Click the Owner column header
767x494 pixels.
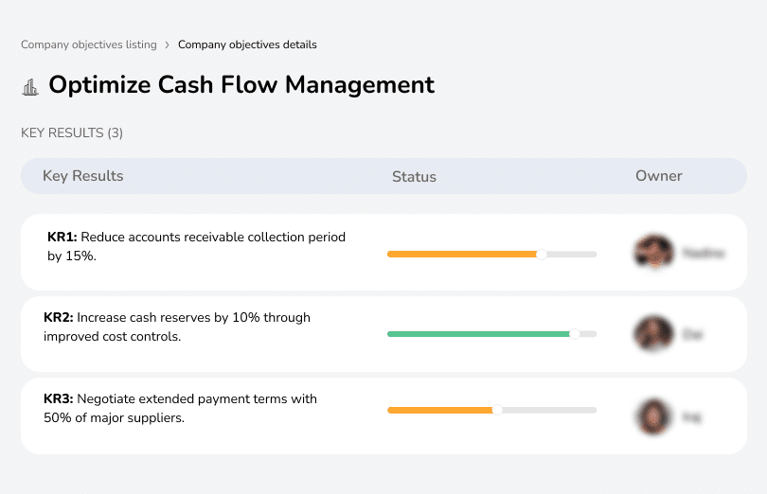658,176
